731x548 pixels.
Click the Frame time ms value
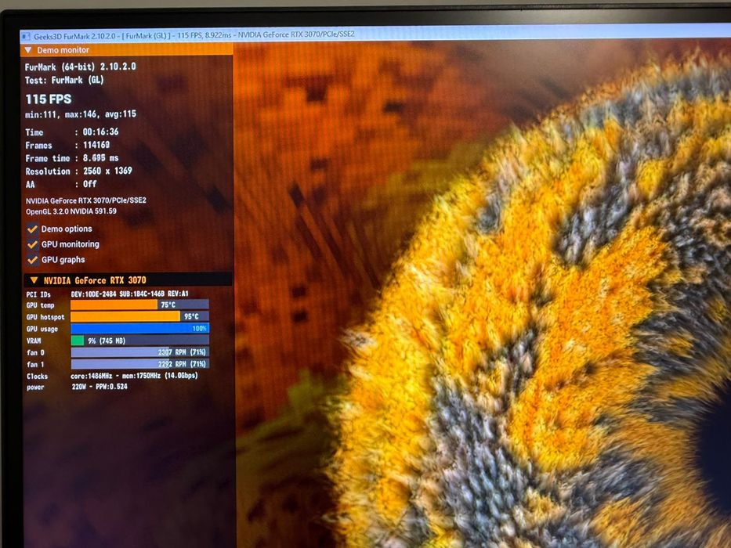[101, 158]
